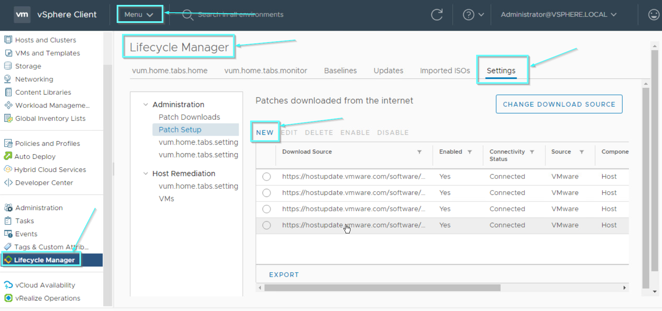Click the vRealize Operations icon
Viewport: 662px width, 311px height.
[x=8, y=298]
